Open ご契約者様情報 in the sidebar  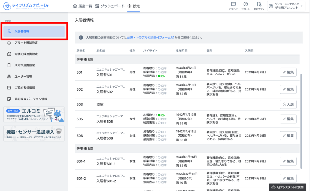click(x=25, y=88)
